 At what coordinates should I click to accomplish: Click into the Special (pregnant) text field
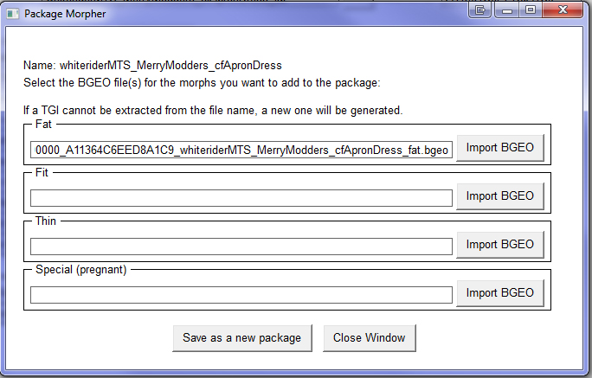(x=241, y=295)
